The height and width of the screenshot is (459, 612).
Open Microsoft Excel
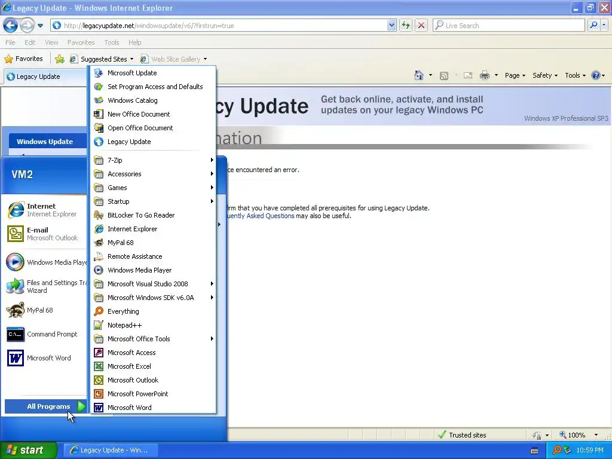(x=153, y=366)
